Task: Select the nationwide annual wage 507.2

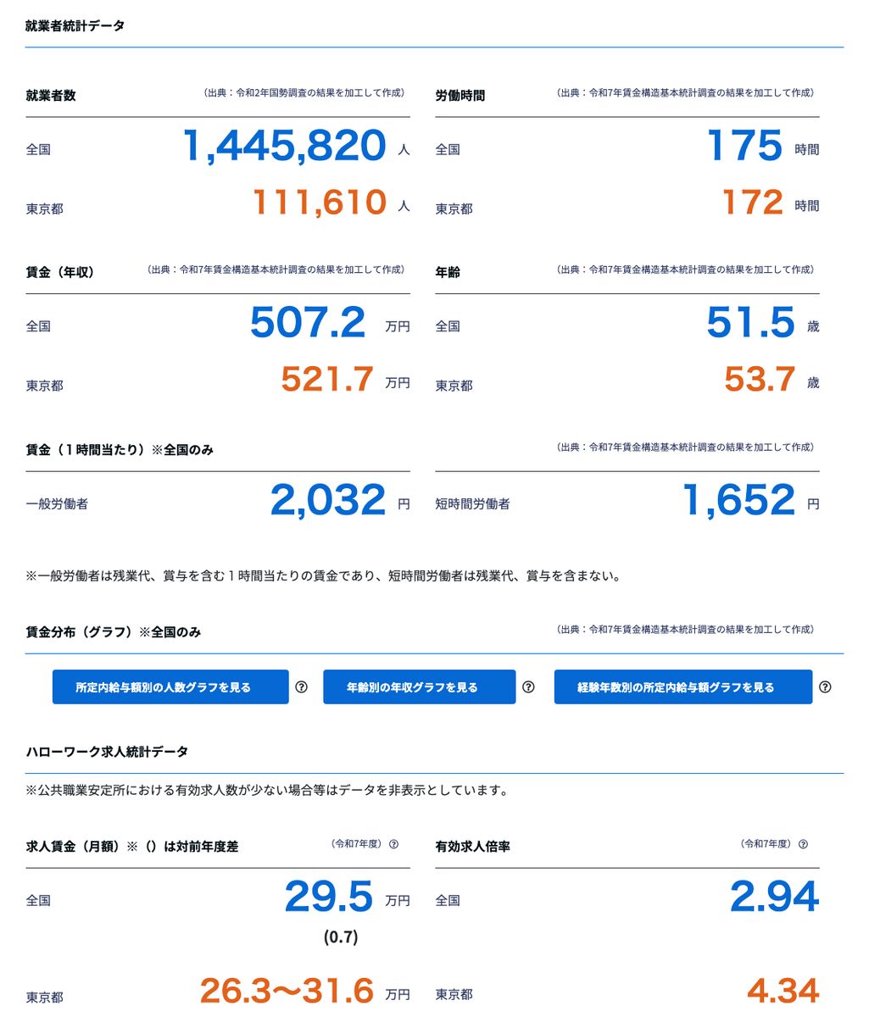Action: (x=308, y=323)
